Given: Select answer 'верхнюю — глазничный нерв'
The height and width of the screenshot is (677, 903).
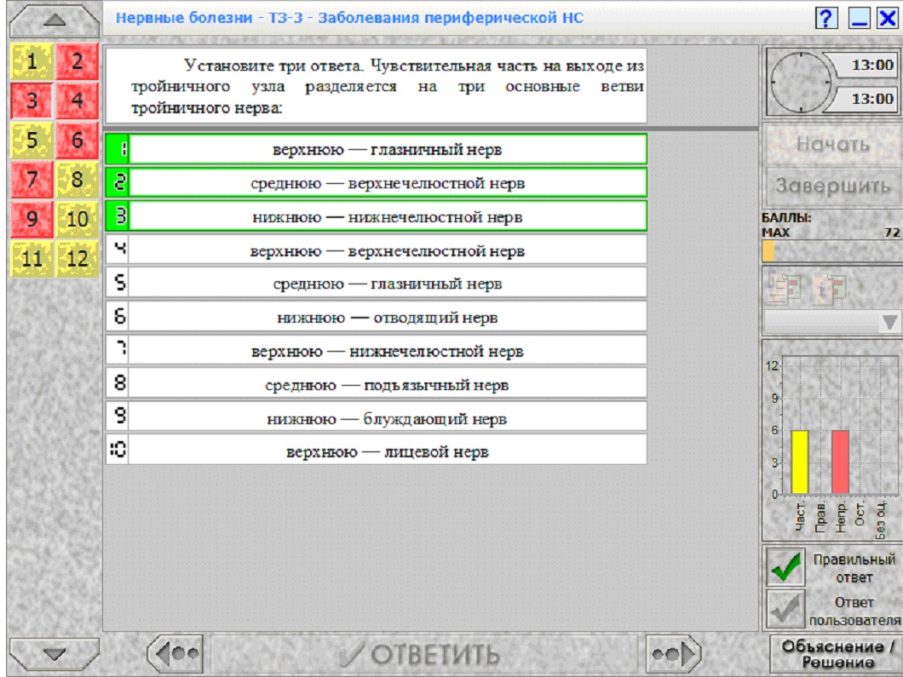Looking at the screenshot, I should pyautogui.click(x=376, y=150).
